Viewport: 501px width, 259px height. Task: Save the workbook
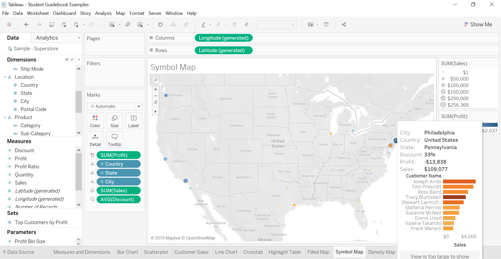click(x=51, y=24)
